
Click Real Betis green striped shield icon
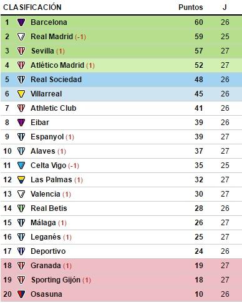tap(21, 208)
